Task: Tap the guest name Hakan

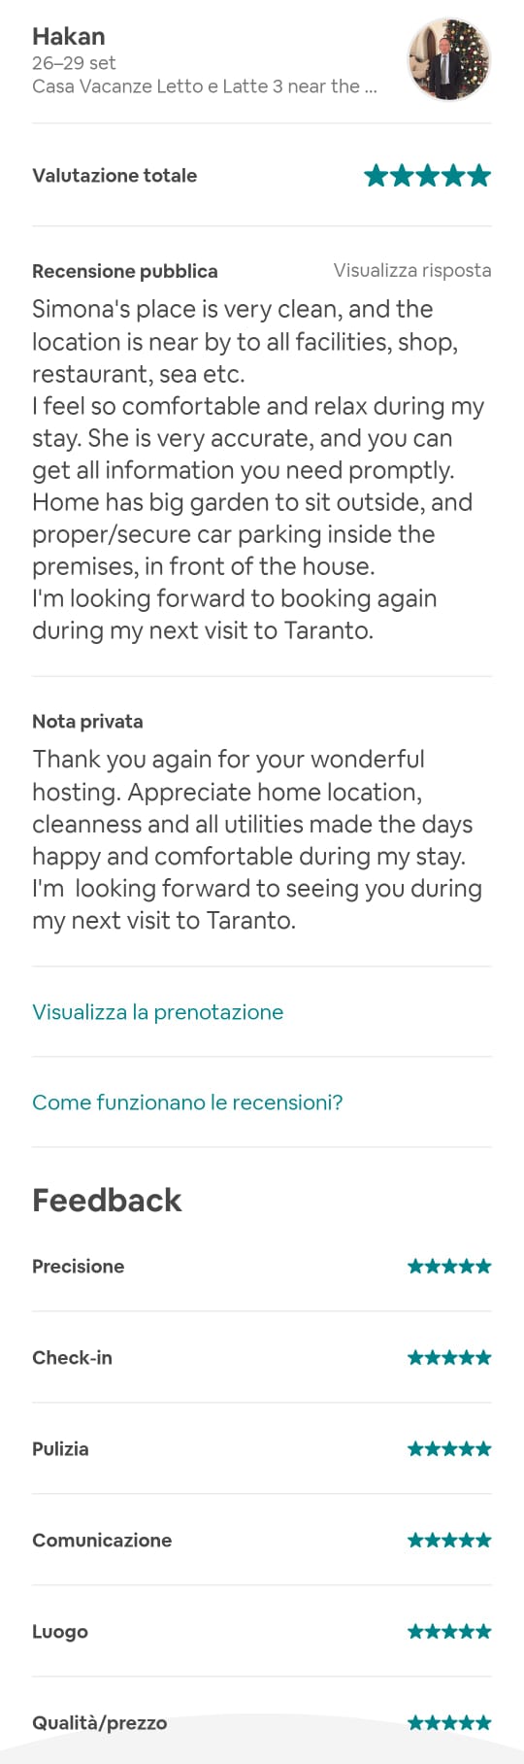Action: (68, 37)
